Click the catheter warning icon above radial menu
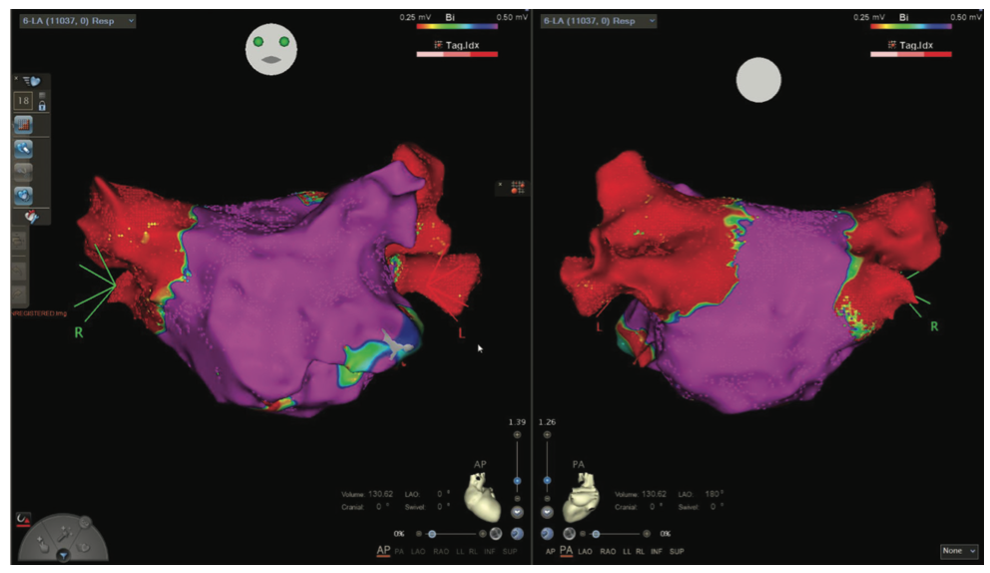The width and height of the screenshot is (990, 573). (23, 518)
